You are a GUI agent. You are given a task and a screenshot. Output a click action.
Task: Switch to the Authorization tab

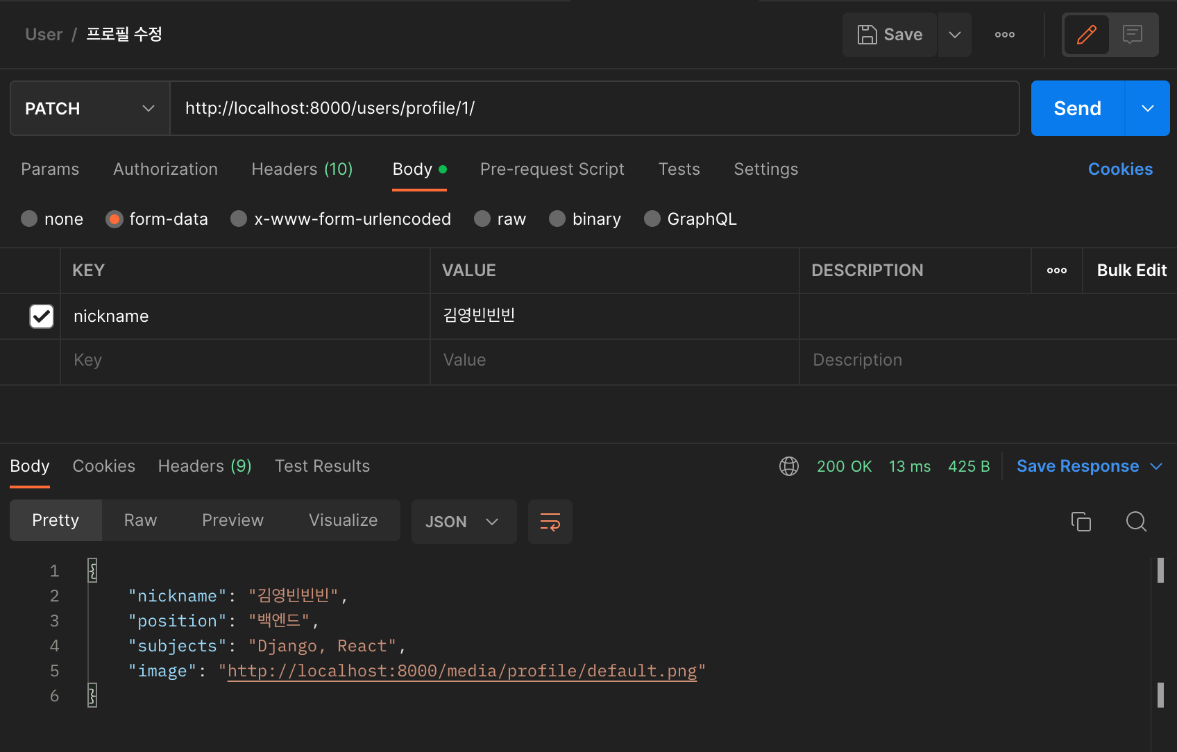165,169
